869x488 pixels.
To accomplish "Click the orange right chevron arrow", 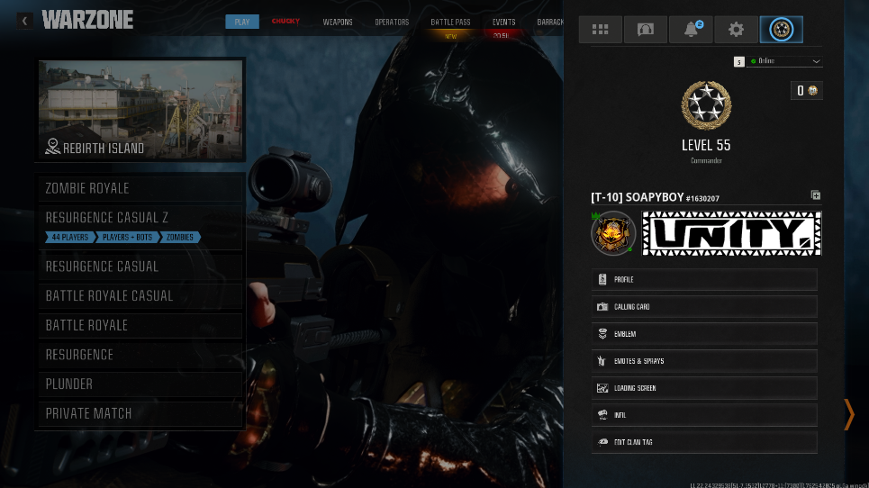I will 849,414.
